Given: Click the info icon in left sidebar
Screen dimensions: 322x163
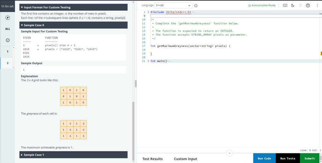Looking at the screenshot, I should pos(7,40).
